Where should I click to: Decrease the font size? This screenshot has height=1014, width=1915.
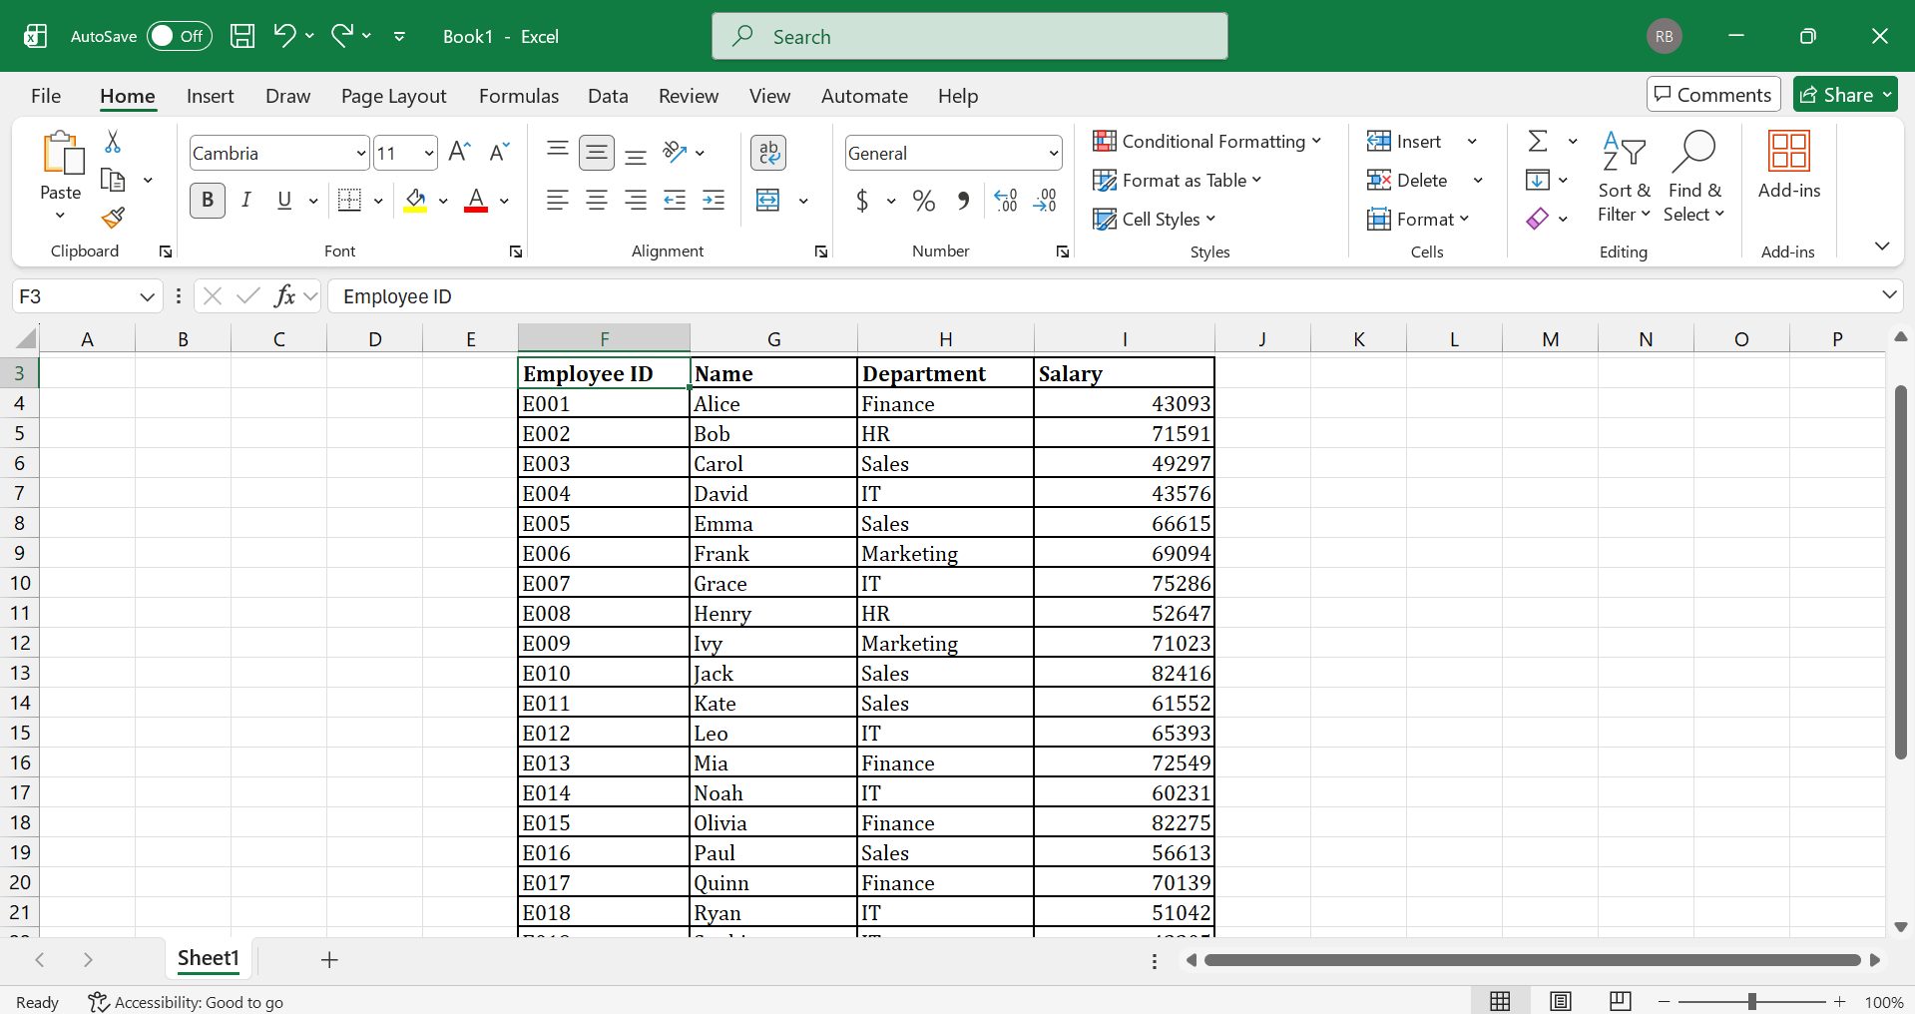click(x=499, y=152)
